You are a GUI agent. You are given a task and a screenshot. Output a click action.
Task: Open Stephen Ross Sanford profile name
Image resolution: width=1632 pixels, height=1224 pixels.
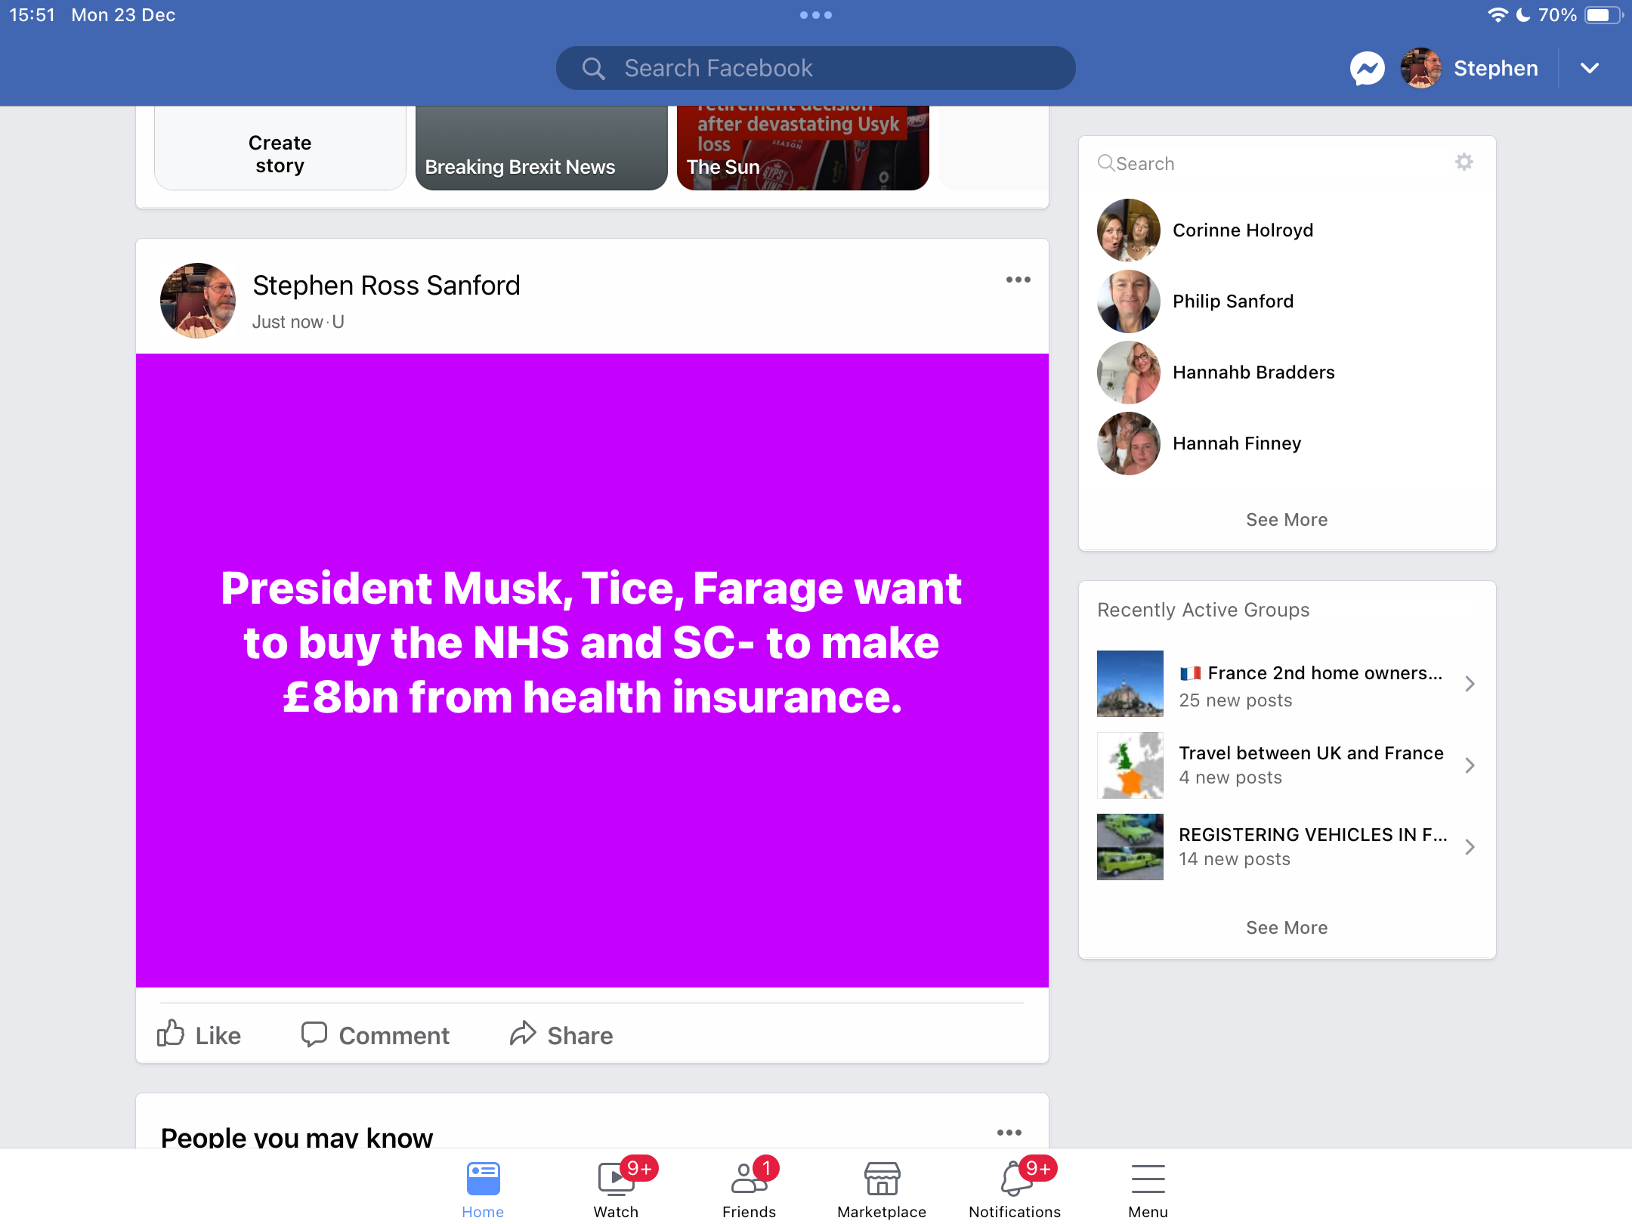point(386,286)
